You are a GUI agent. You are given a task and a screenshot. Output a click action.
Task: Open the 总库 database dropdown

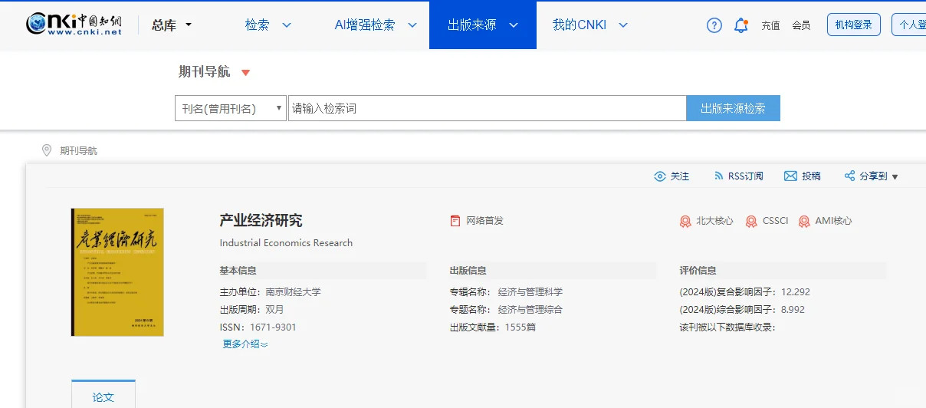172,25
